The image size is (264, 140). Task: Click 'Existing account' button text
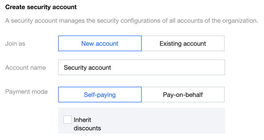[183, 44]
